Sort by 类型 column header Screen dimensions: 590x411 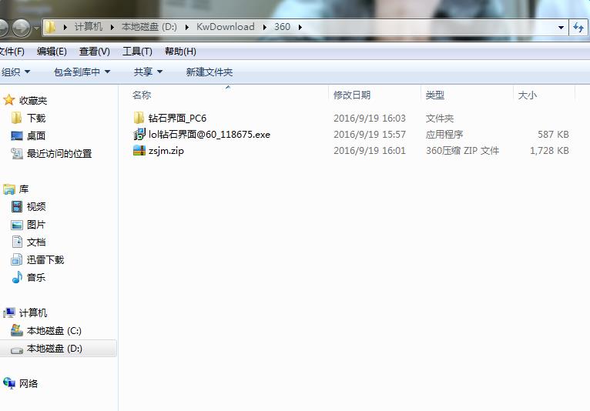[435, 95]
